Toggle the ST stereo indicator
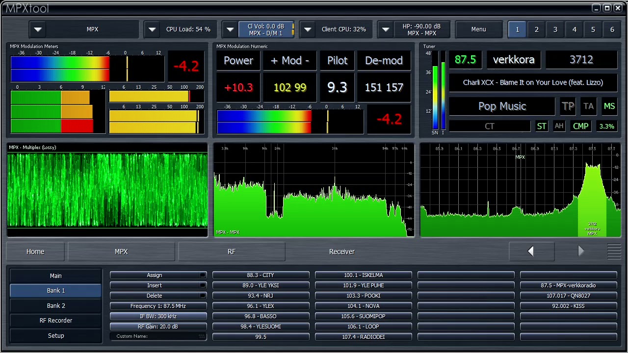The height and width of the screenshot is (353, 628). pyautogui.click(x=541, y=126)
